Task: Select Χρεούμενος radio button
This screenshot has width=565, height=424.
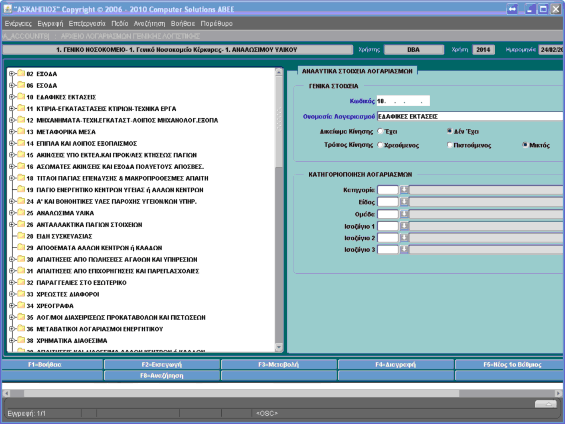Action: [x=380, y=145]
